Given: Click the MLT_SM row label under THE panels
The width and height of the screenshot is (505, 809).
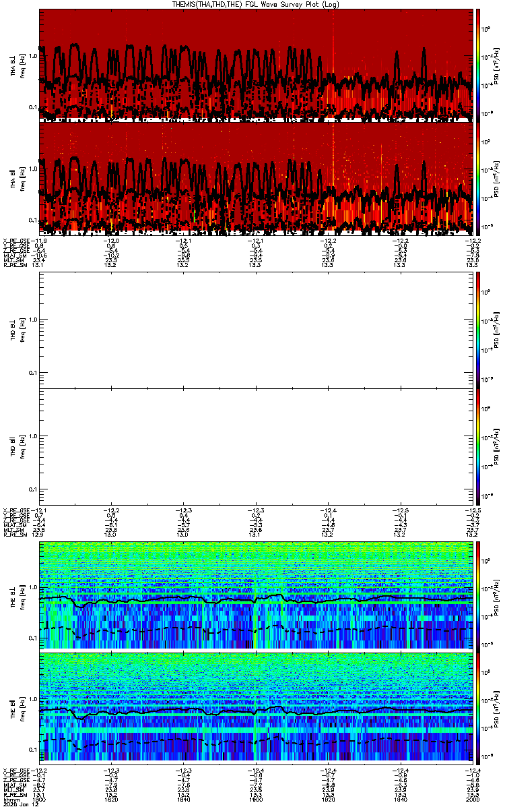Looking at the screenshot, I should click(14, 789).
